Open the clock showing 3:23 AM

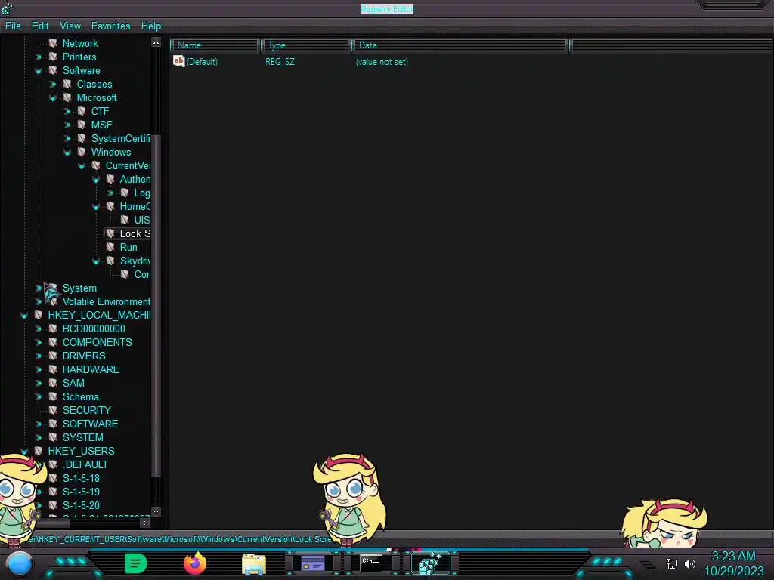click(733, 557)
